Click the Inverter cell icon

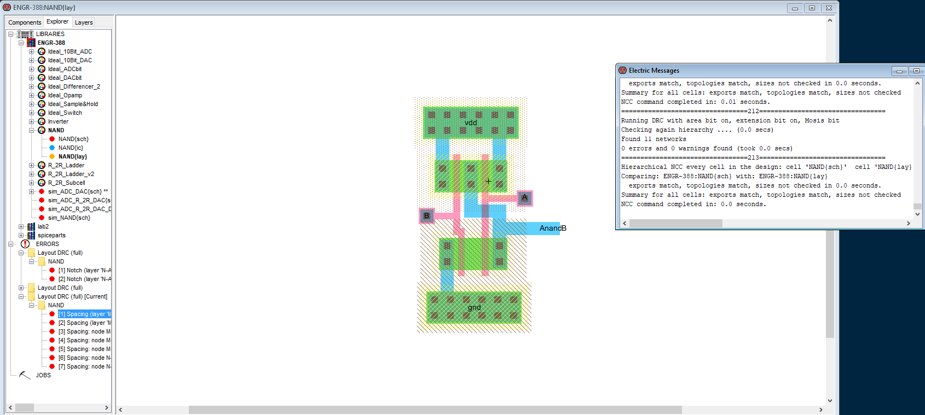point(42,121)
